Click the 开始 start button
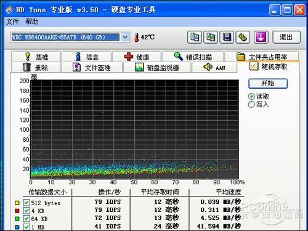The height and width of the screenshot is (231, 308). 268,83
